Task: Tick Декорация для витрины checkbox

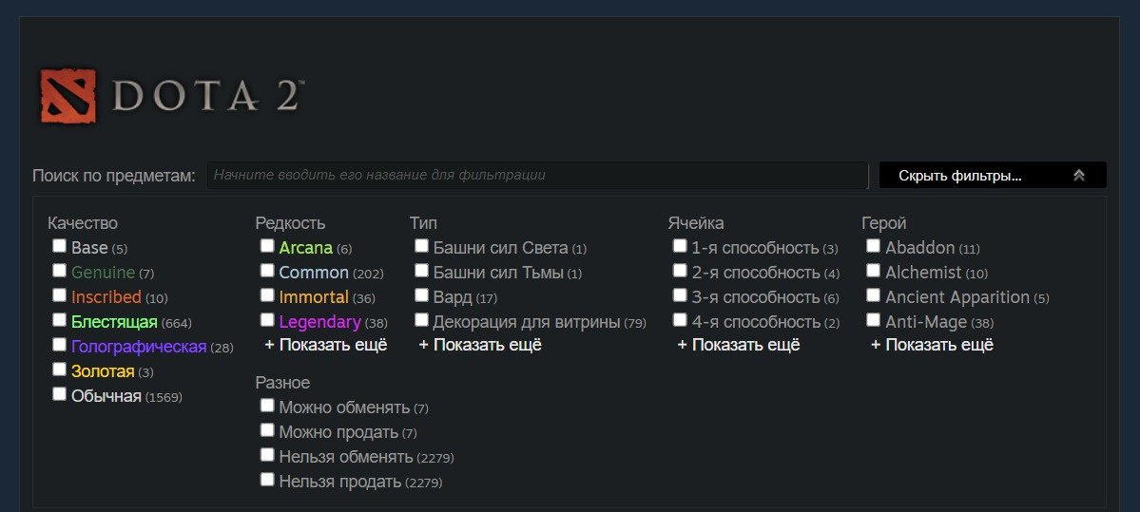Action: tap(421, 320)
